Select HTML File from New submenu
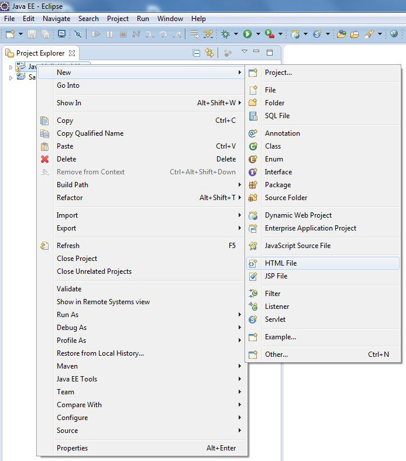406x461 pixels. coord(281,263)
